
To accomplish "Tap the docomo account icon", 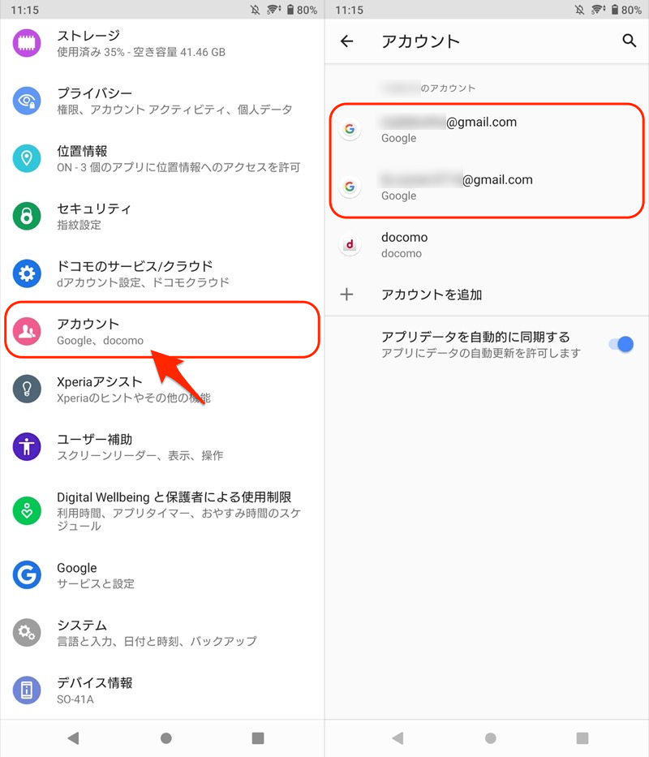I will pyautogui.click(x=350, y=245).
